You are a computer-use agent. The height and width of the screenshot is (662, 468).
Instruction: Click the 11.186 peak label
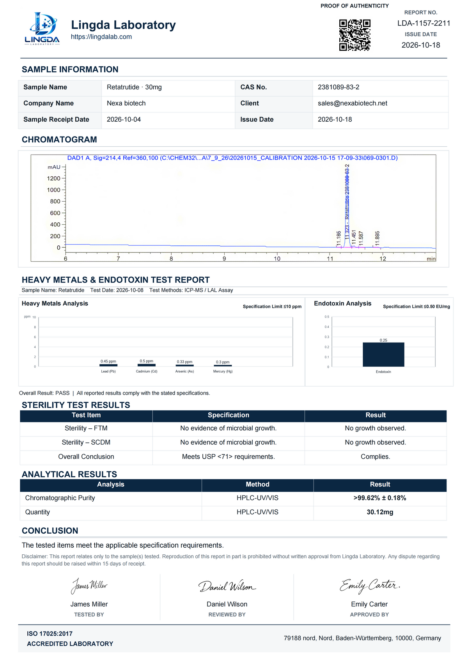(x=339, y=238)
